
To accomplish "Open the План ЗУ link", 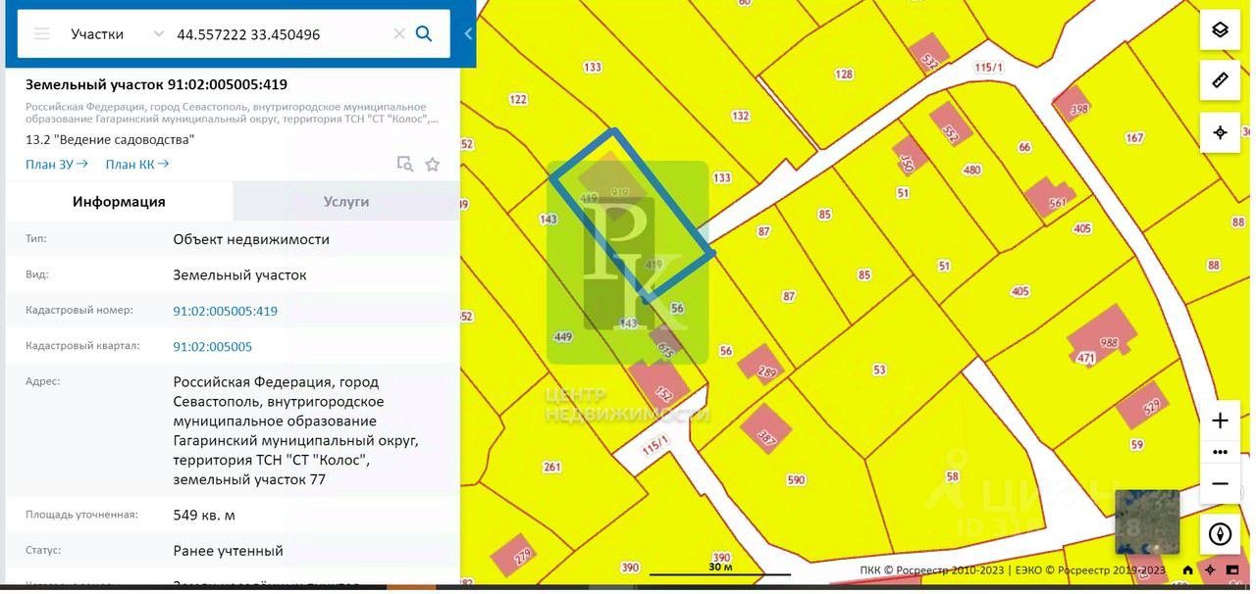I will (x=57, y=165).
